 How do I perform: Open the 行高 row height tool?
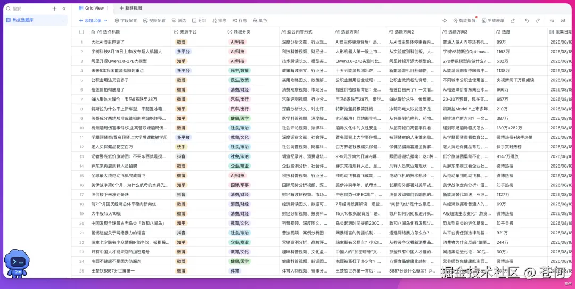(240, 21)
